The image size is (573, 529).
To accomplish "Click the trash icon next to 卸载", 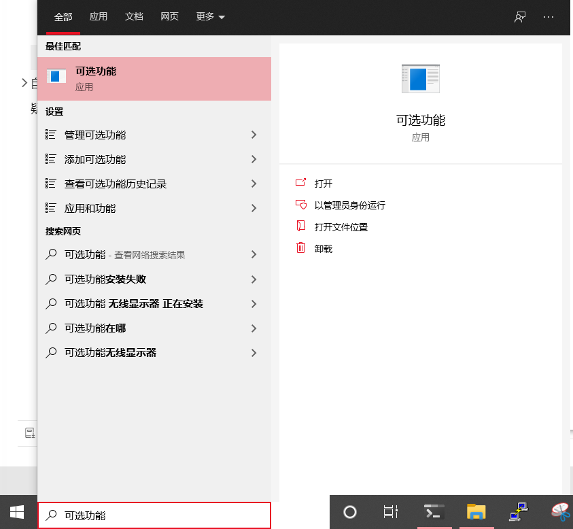I will (300, 248).
